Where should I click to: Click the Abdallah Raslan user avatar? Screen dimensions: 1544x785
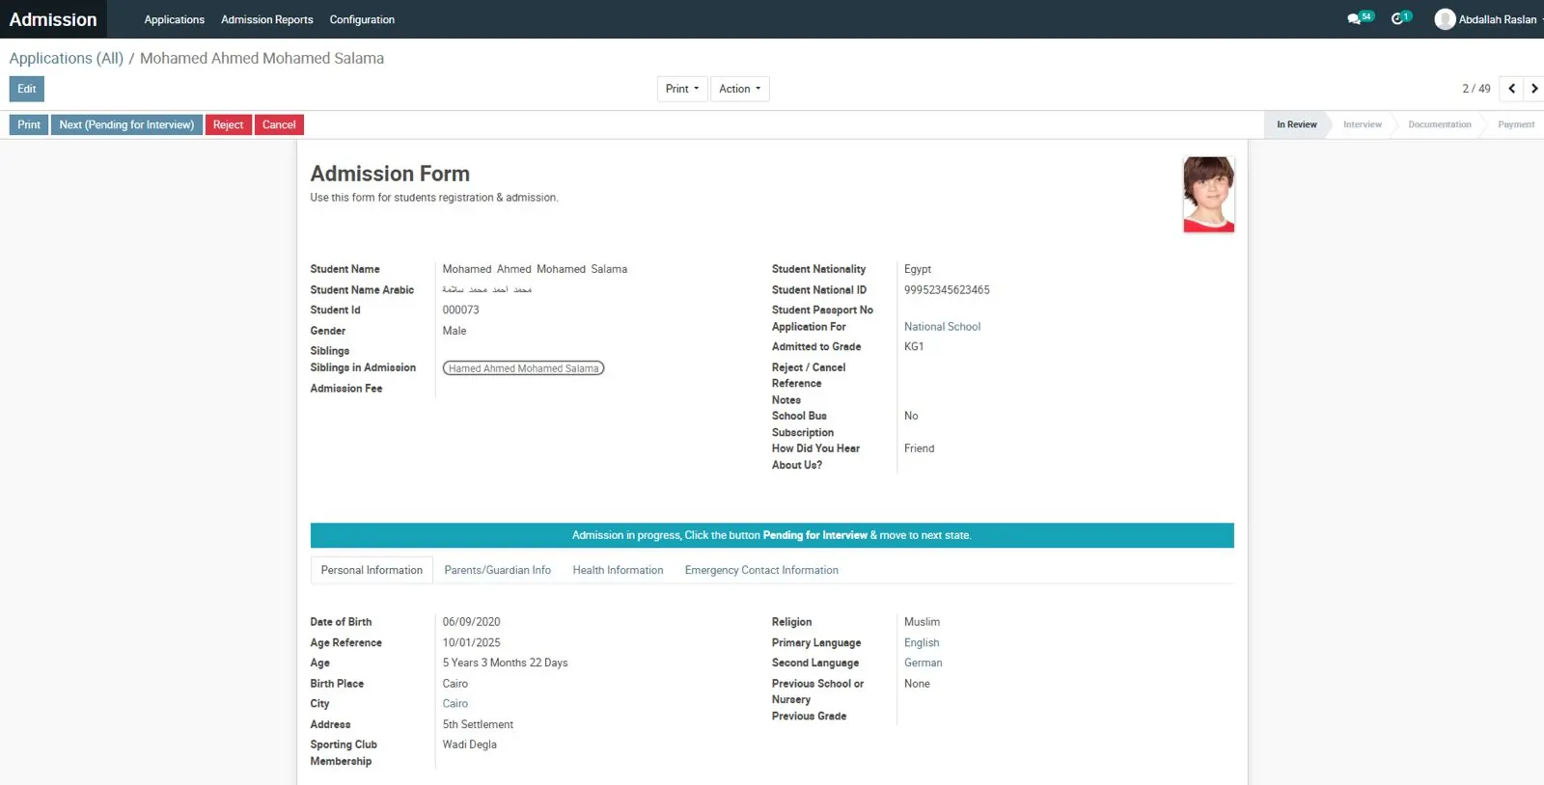point(1445,19)
